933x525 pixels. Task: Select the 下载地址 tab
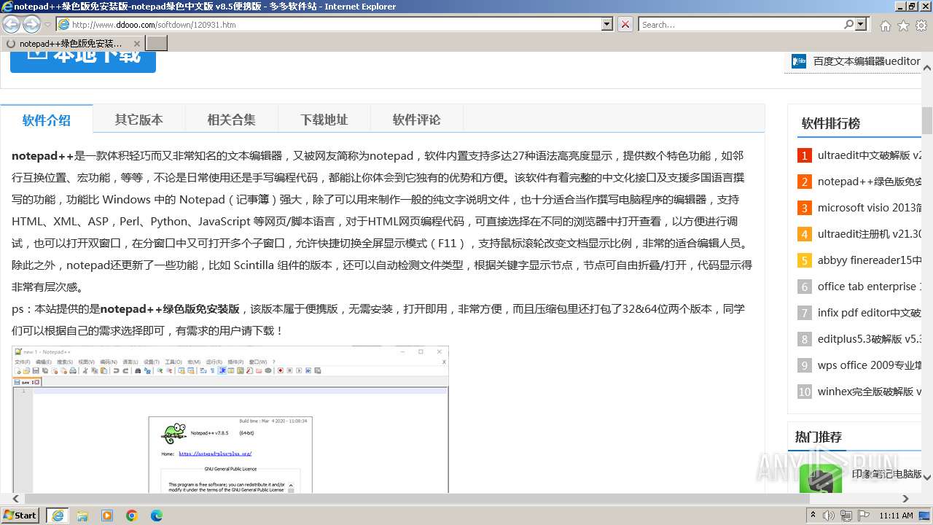[x=324, y=120]
